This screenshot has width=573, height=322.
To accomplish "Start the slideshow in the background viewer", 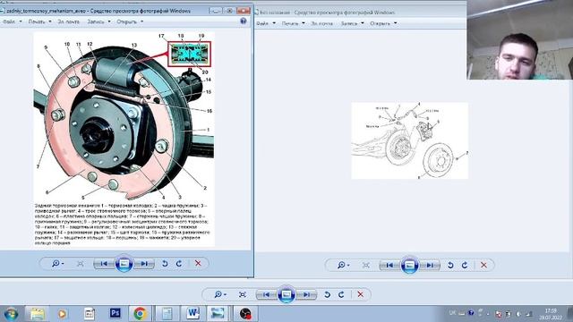I will point(286,294).
